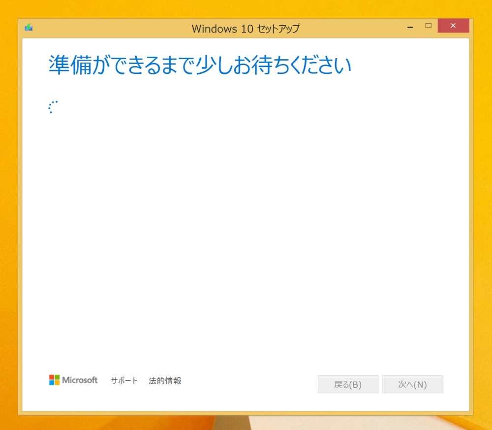Screen dimensions: 492x430
Task: Click the footer area near the navigation buttons
Action: [x=379, y=384]
